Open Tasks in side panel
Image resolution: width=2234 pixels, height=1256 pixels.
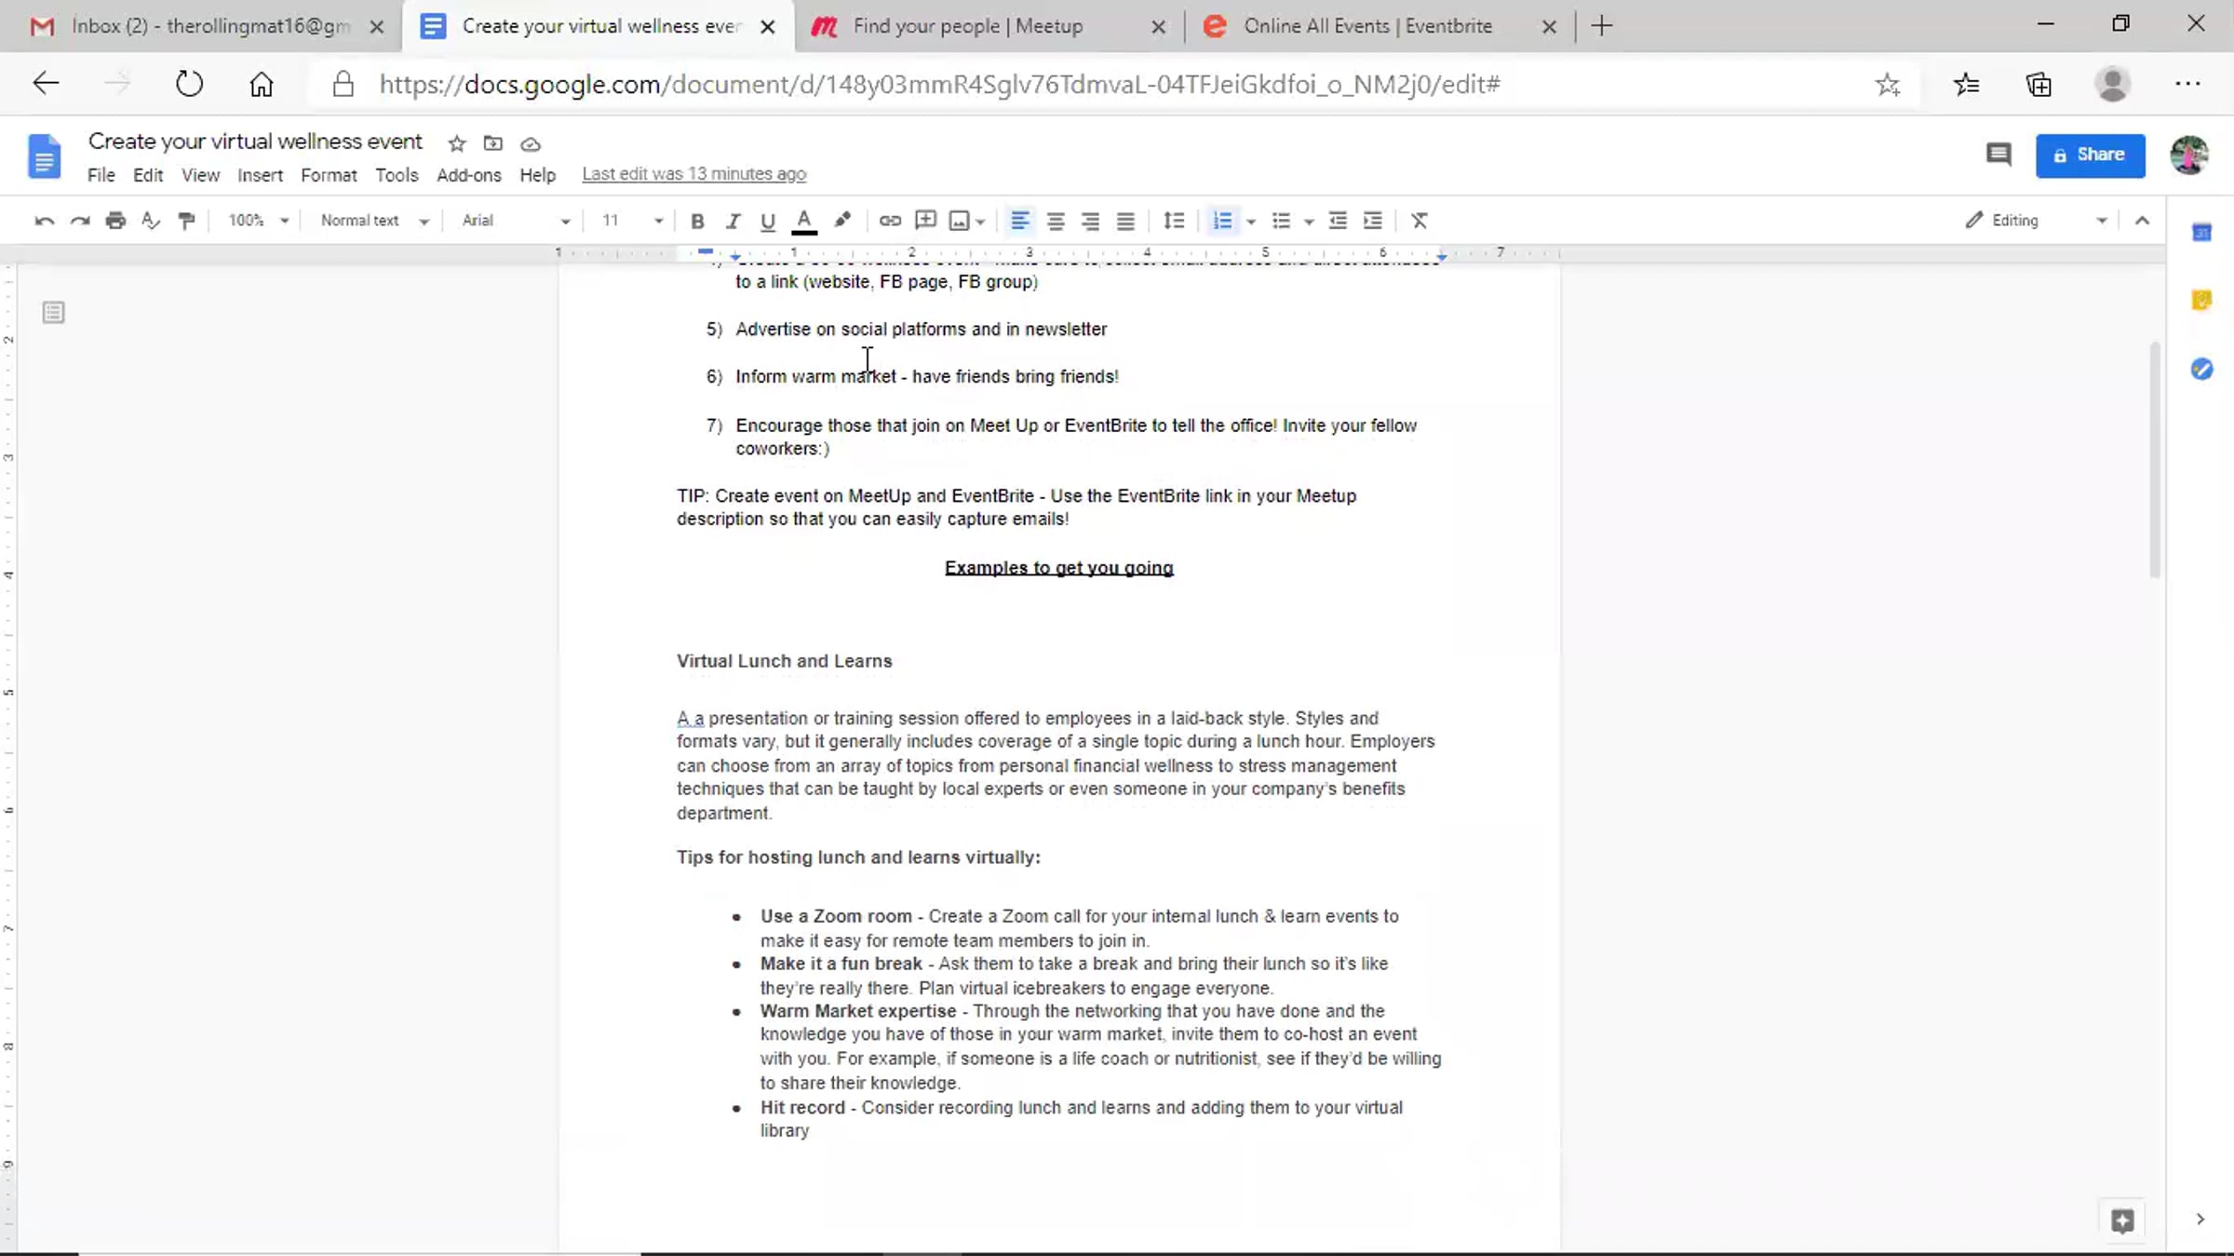click(x=2200, y=370)
